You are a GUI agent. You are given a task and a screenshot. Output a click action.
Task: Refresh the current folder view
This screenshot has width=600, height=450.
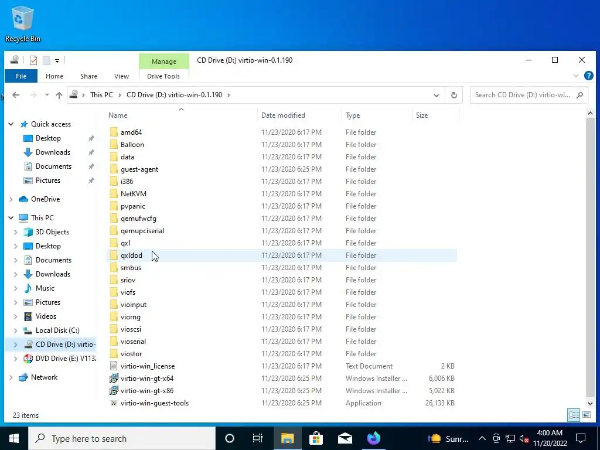coord(454,95)
